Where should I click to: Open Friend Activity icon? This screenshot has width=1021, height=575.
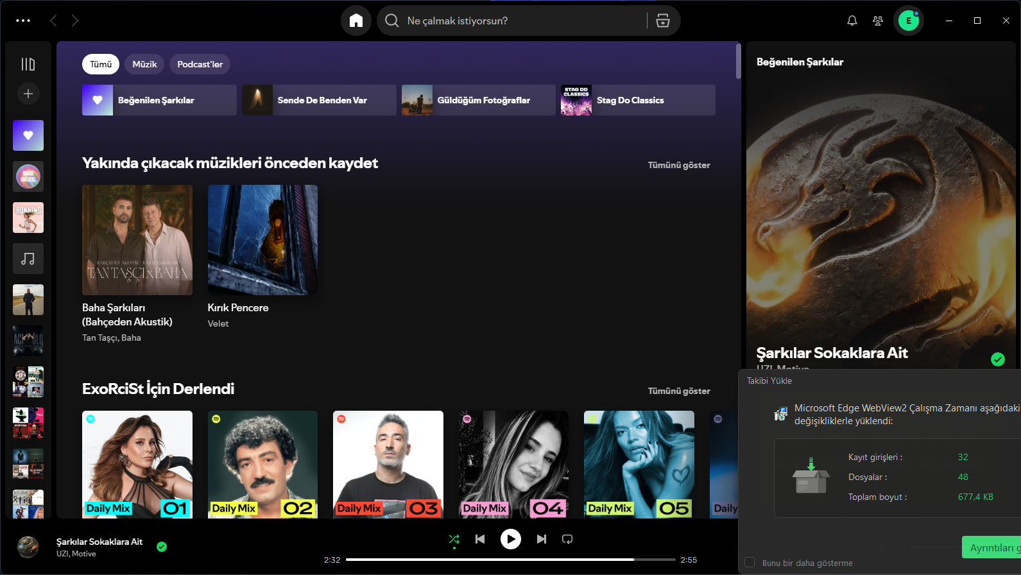tap(878, 21)
